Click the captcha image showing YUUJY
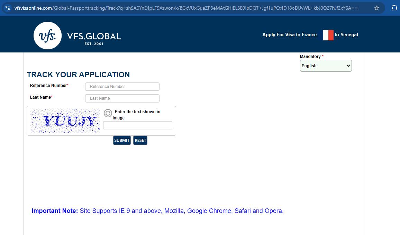The image size is (400, 235). coord(65,120)
